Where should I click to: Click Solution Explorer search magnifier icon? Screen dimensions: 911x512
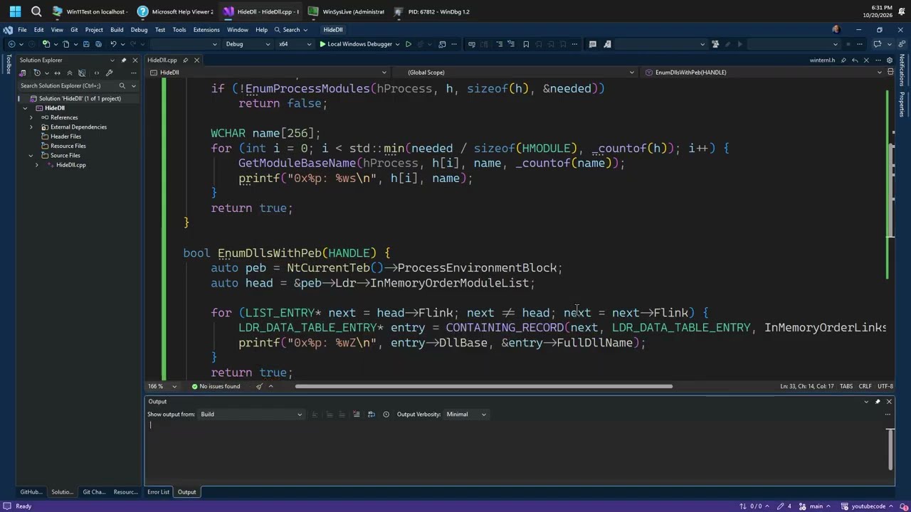[x=122, y=85]
